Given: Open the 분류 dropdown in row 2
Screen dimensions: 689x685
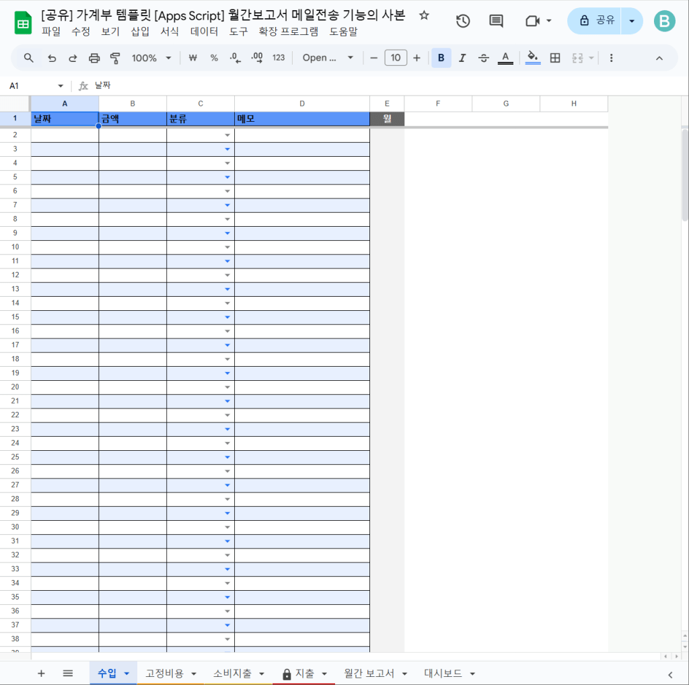Looking at the screenshot, I should (x=227, y=135).
